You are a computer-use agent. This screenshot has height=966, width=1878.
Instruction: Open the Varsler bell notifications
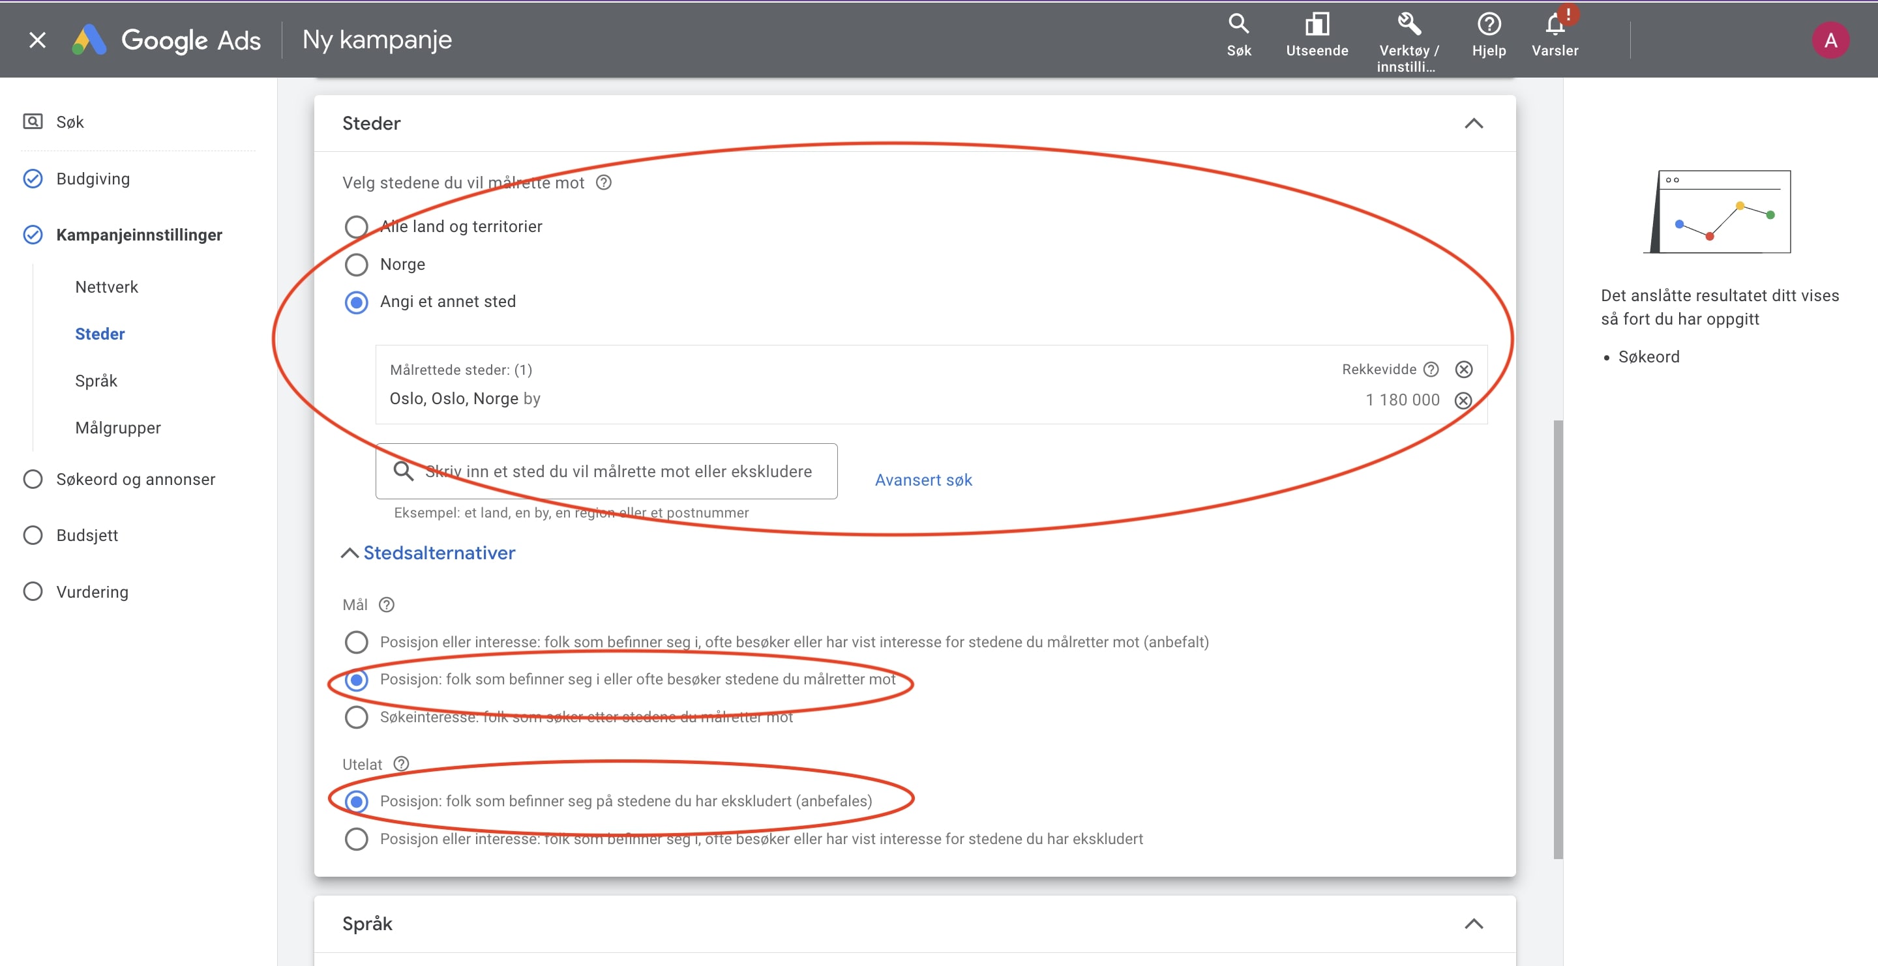1555,26
